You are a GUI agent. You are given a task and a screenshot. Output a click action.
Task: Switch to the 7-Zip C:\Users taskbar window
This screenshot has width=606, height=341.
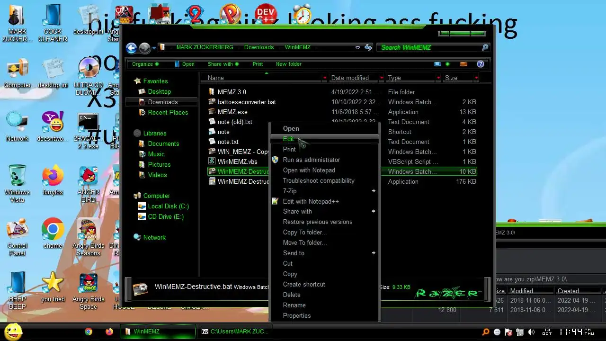235,332
